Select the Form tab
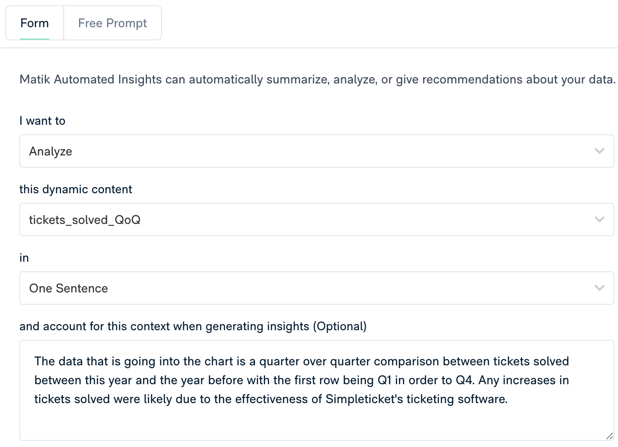The height and width of the screenshot is (447, 618). tap(35, 23)
